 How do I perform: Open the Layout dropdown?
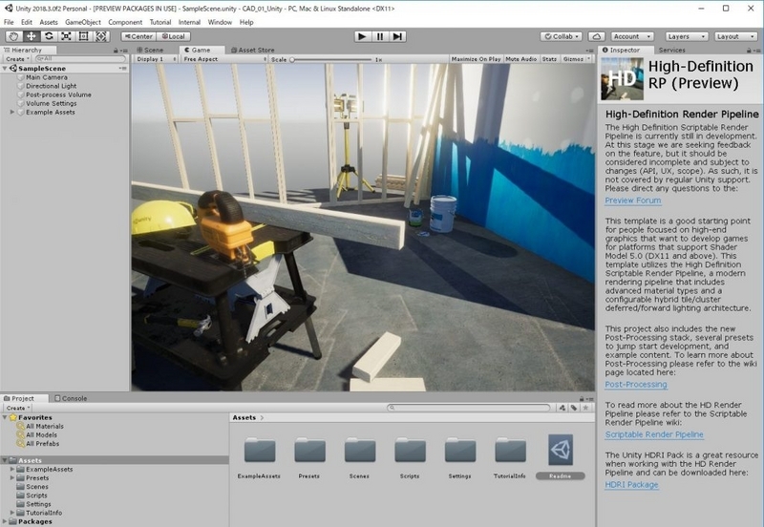pos(735,36)
